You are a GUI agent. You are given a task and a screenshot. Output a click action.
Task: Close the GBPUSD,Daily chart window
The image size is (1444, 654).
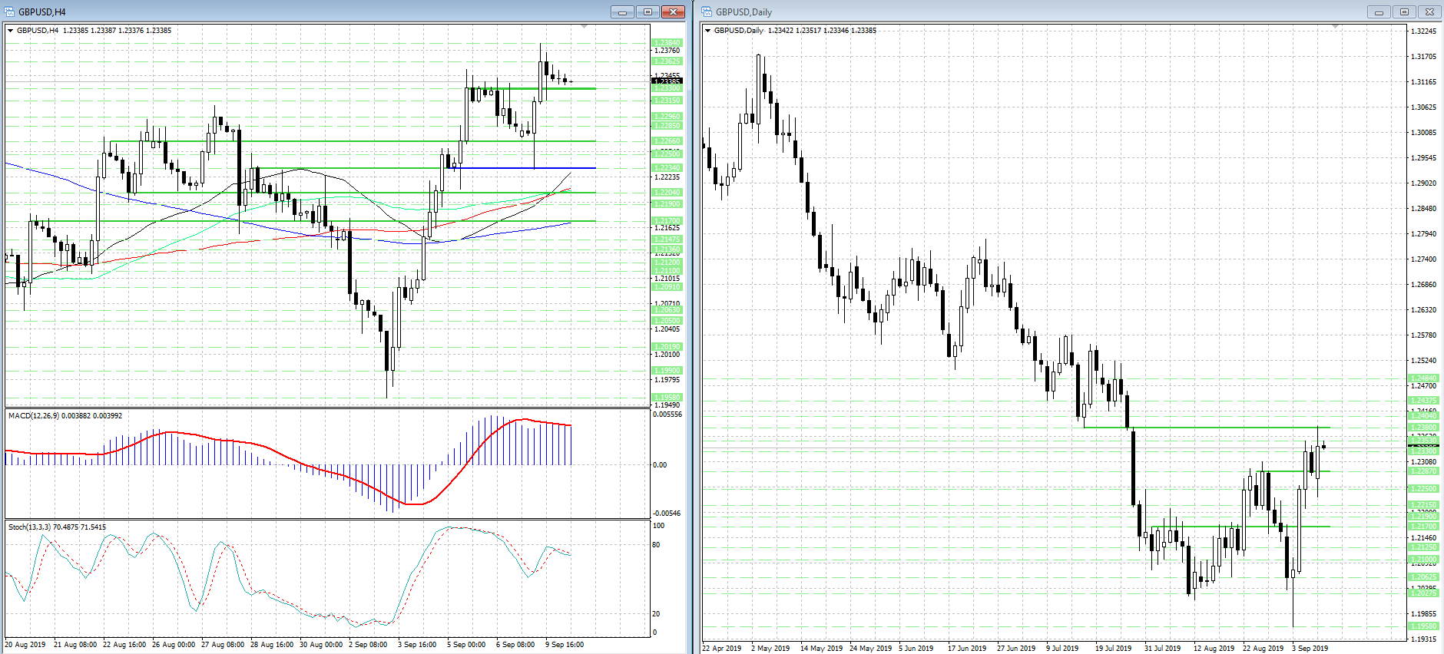(1429, 12)
